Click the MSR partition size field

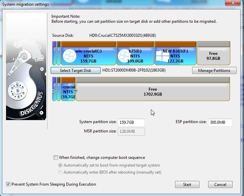(131, 131)
